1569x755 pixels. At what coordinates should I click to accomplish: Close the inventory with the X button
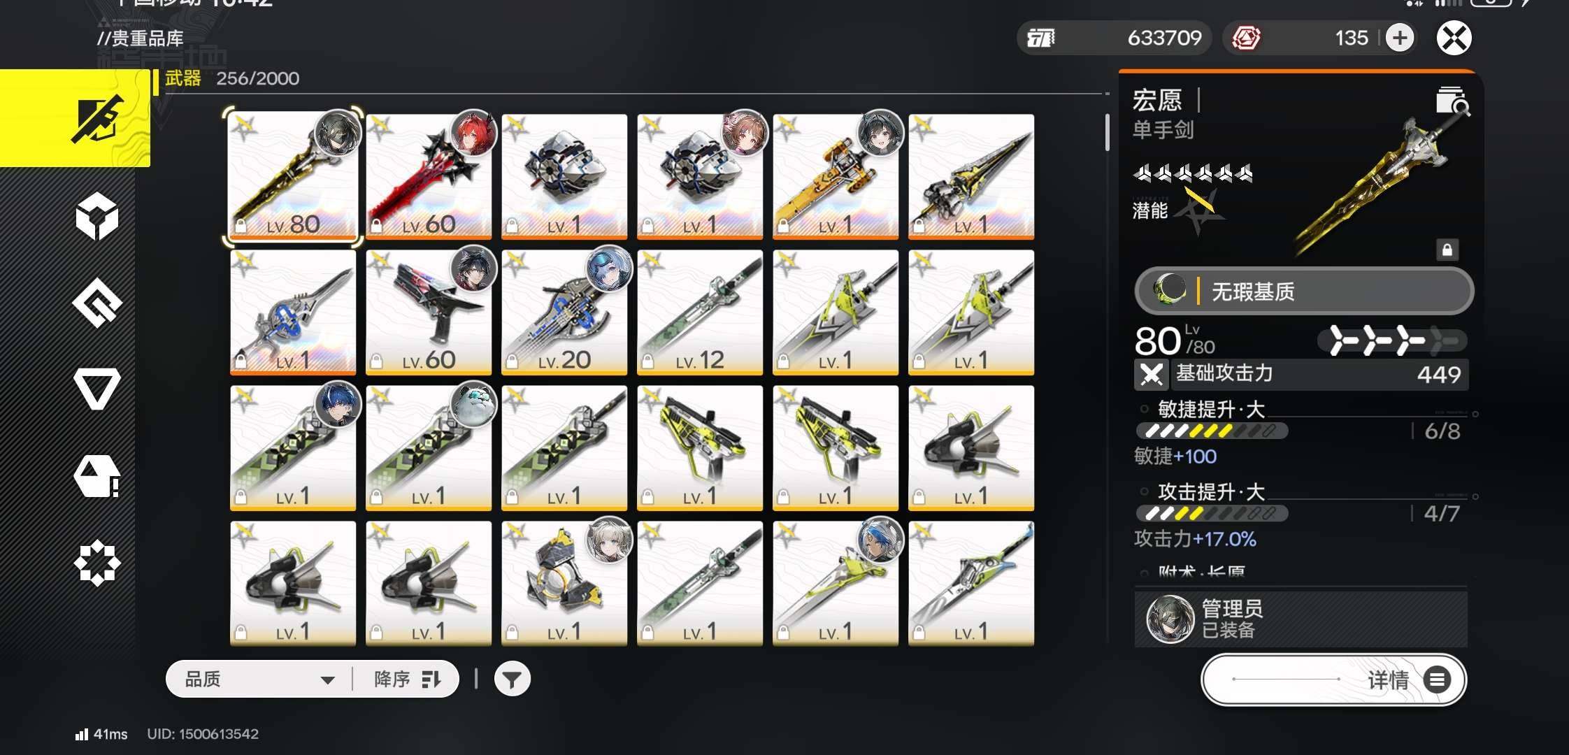coord(1454,38)
